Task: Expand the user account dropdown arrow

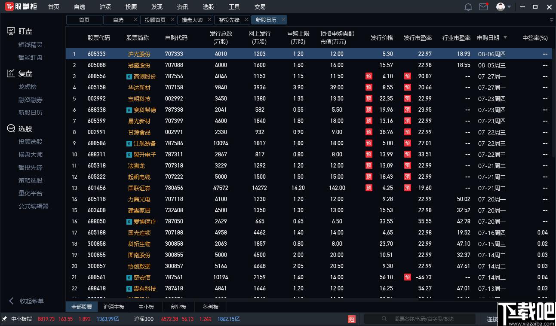Action: click(509, 7)
